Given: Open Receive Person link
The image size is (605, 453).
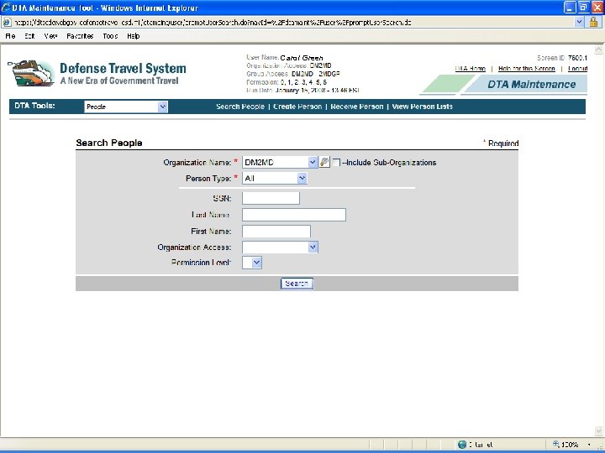Looking at the screenshot, I should click(357, 107).
